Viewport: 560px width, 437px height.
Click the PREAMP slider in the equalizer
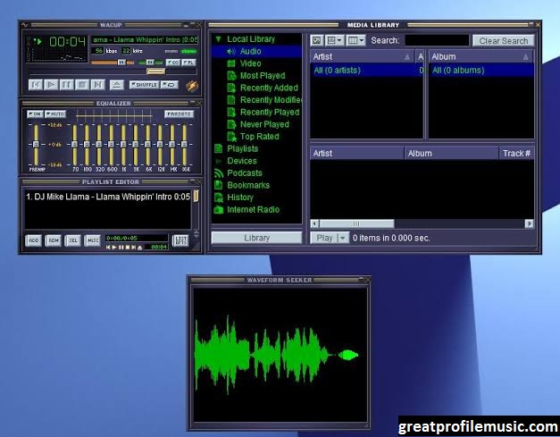[x=36, y=145]
